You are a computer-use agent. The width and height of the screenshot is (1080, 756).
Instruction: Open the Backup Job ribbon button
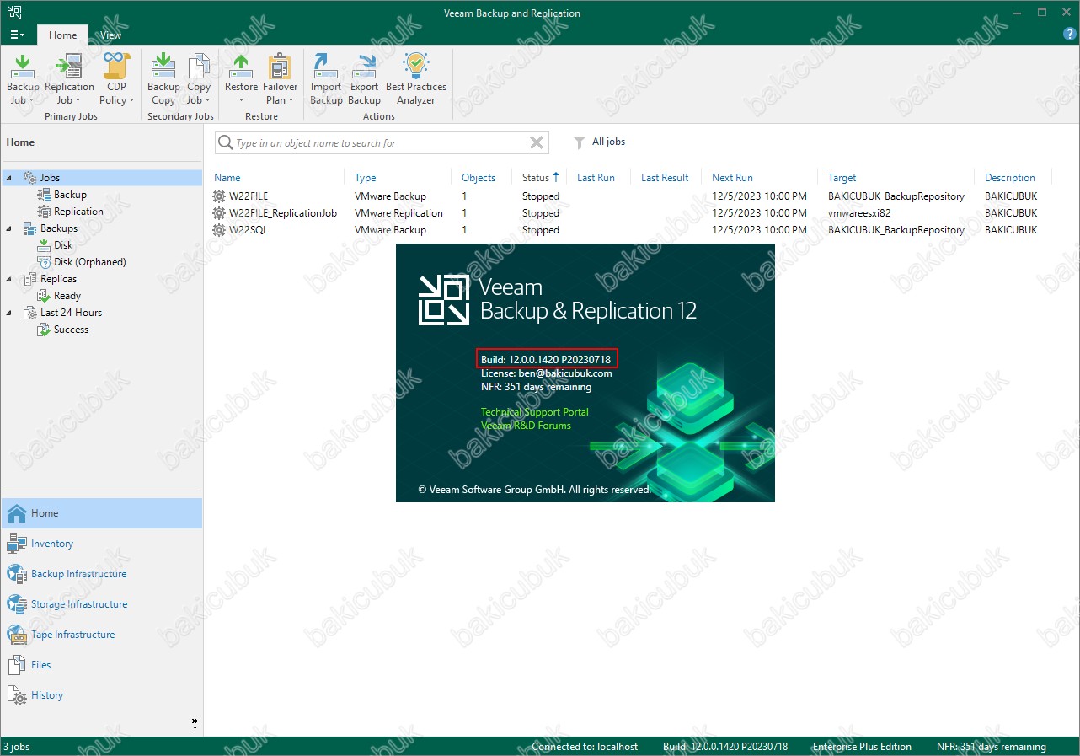coord(23,79)
